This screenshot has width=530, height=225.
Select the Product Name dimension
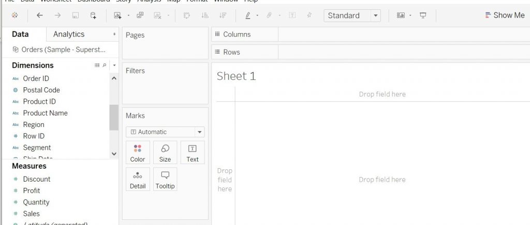click(45, 113)
